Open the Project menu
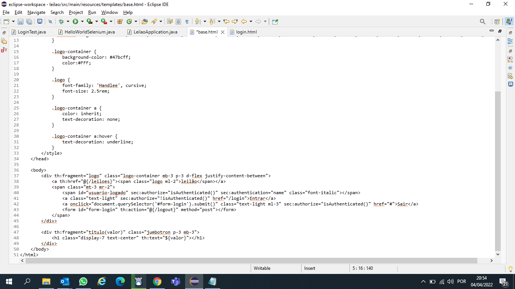515x289 pixels. tap(76, 12)
